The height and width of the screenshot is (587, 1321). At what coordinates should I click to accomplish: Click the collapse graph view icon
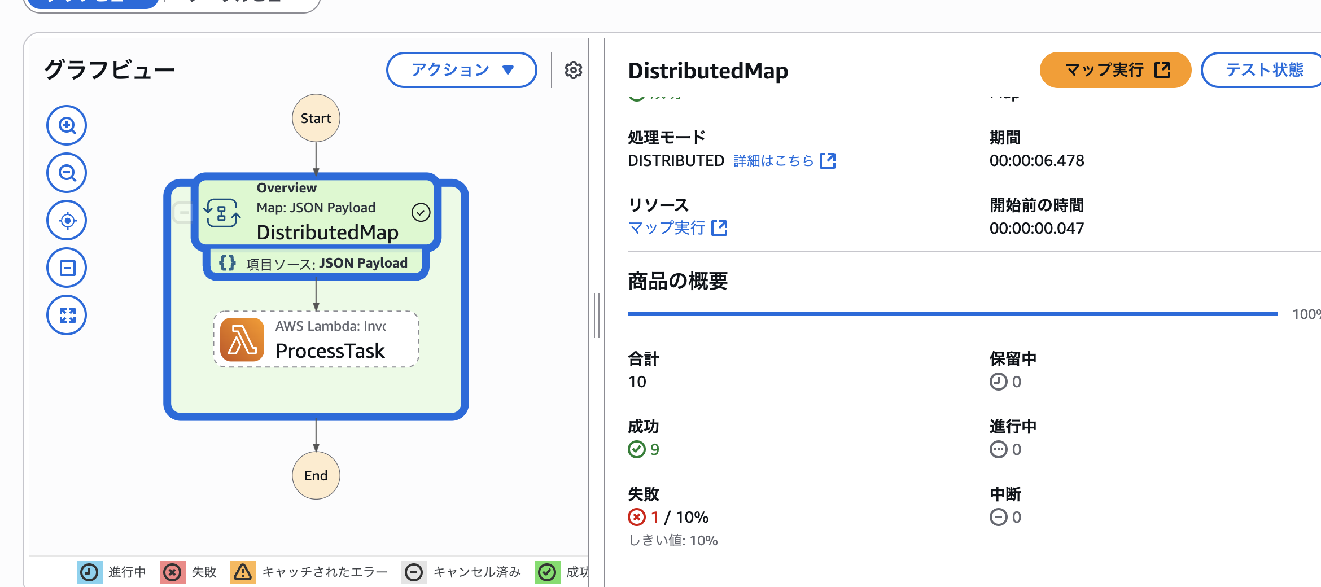67,268
